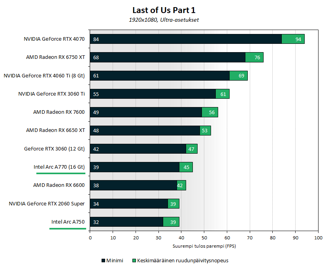Click the RTX 3060 Ti minimum value 55
Viewport: 328px width, 269px height.
point(96,94)
